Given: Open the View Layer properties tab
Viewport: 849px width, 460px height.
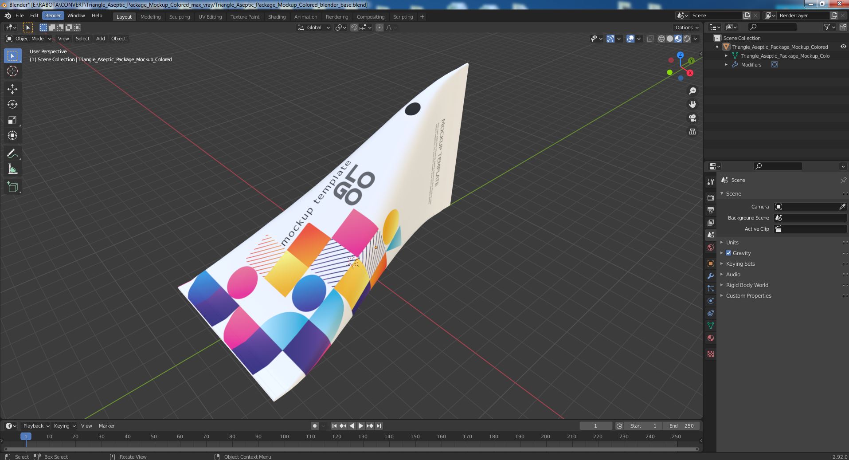Looking at the screenshot, I should pos(711,222).
